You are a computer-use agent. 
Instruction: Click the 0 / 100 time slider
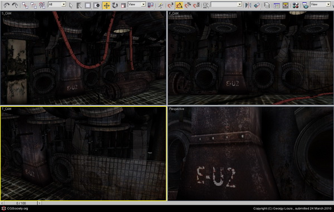(21, 203)
